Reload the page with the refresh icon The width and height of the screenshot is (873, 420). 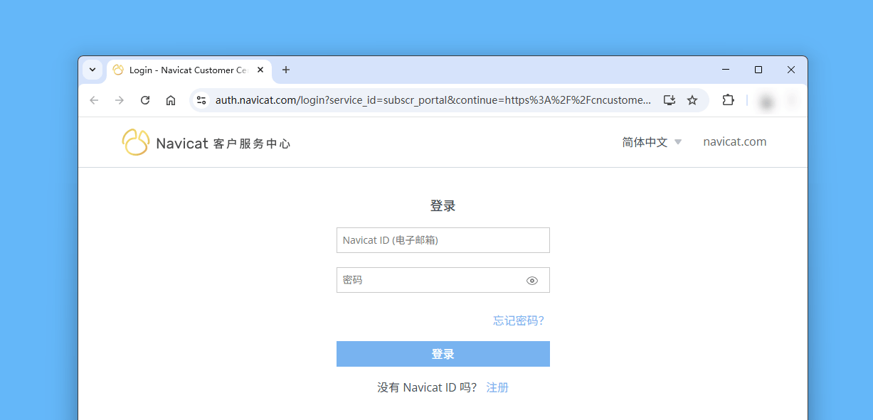click(145, 100)
